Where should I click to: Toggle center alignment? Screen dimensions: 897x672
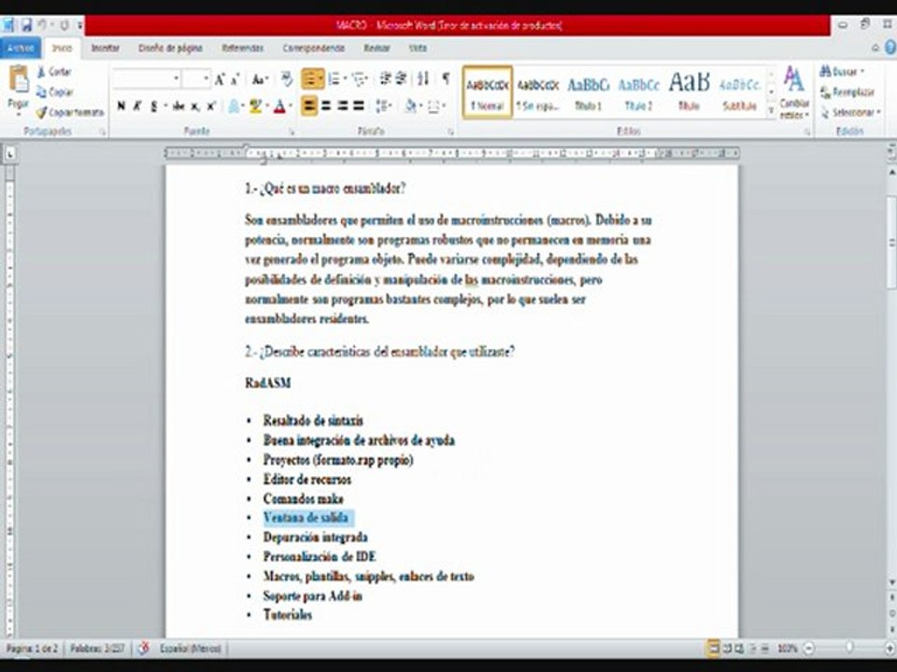[326, 105]
